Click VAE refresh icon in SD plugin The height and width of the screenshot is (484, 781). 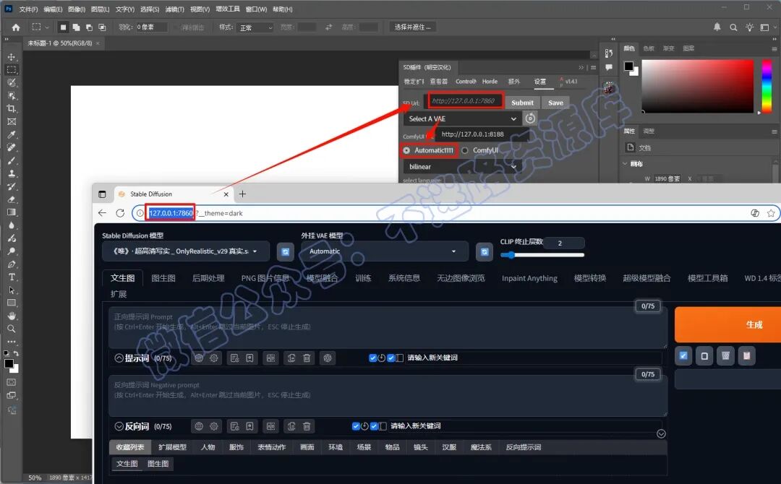(x=530, y=118)
